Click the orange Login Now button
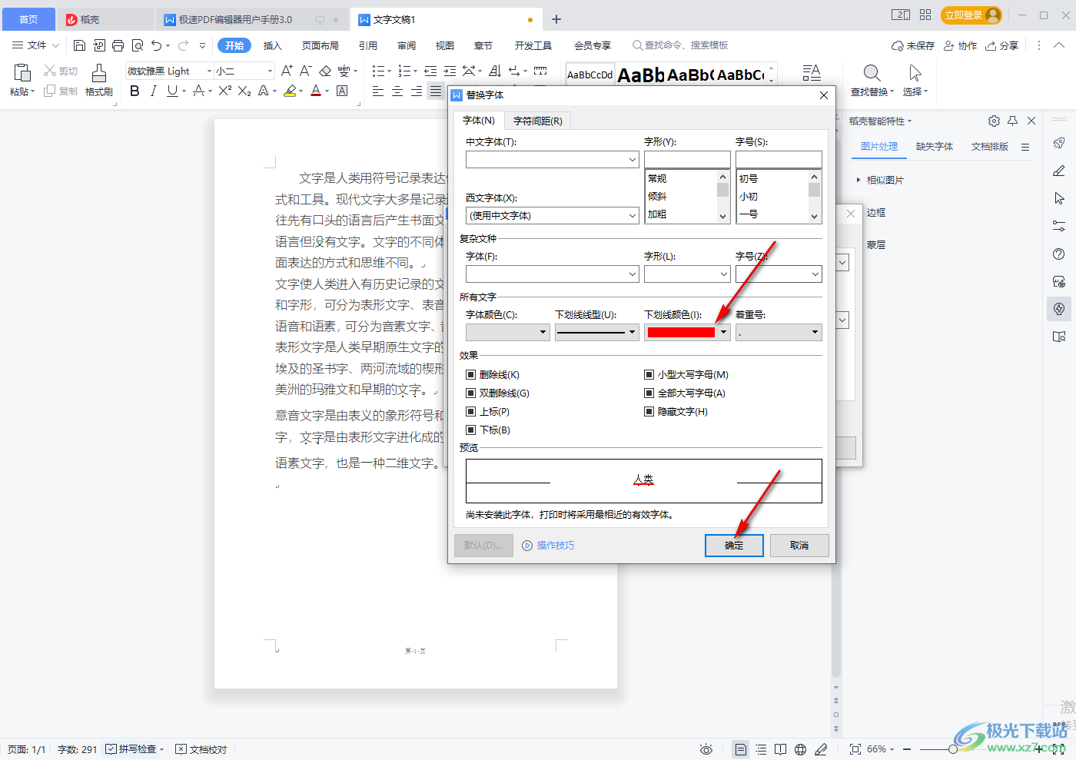 (971, 15)
